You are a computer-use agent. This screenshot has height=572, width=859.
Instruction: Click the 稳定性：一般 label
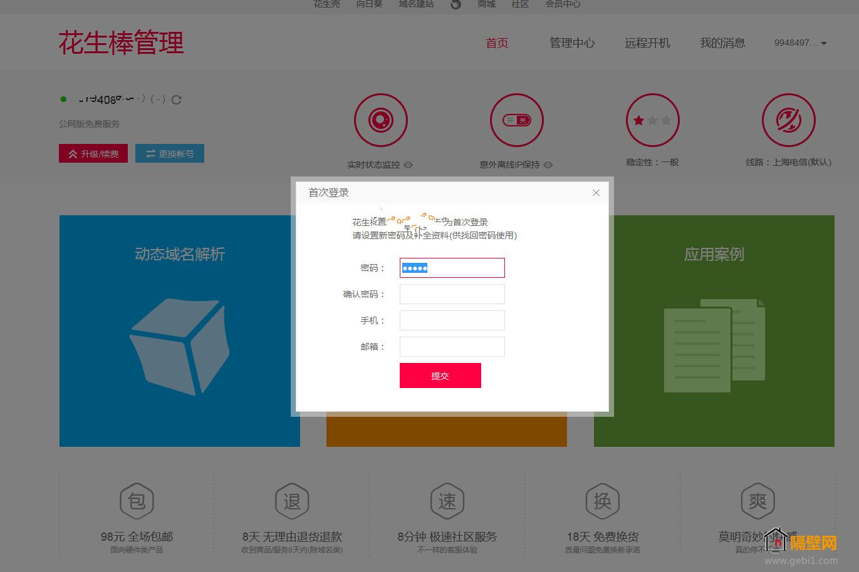652,162
